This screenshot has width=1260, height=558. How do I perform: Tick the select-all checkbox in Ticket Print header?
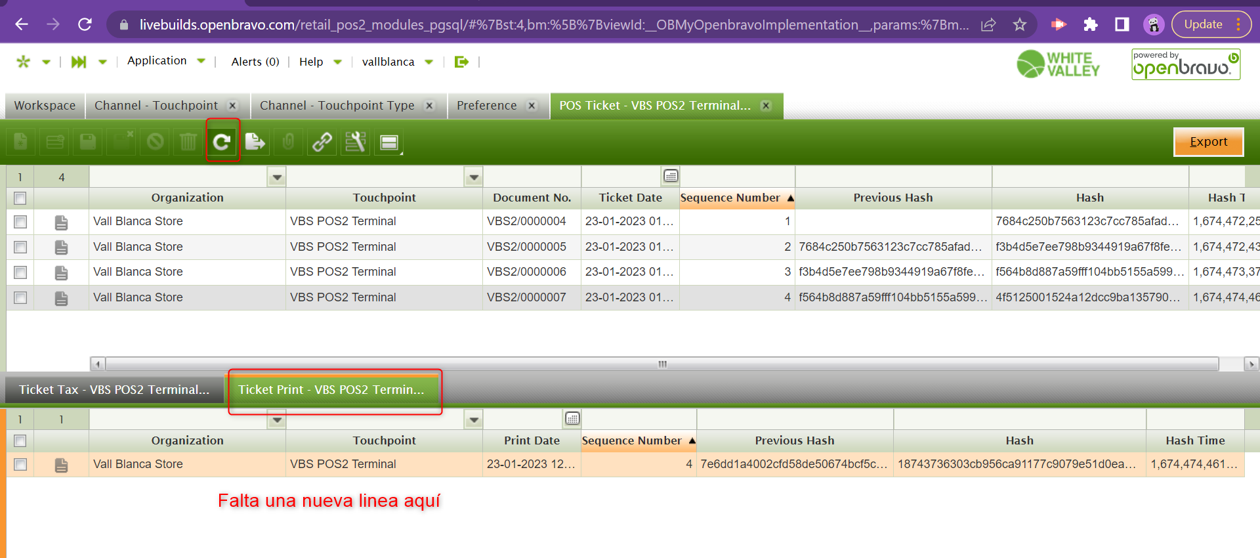(20, 440)
